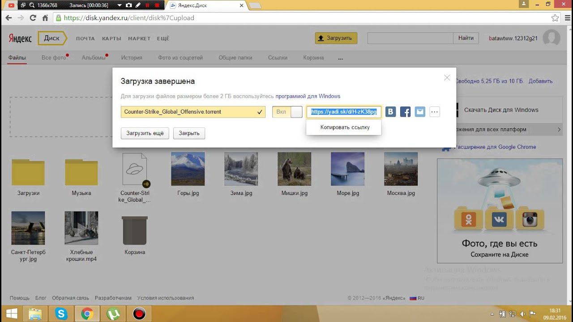
Task: Open Условия использования footer link
Action: (x=166, y=298)
